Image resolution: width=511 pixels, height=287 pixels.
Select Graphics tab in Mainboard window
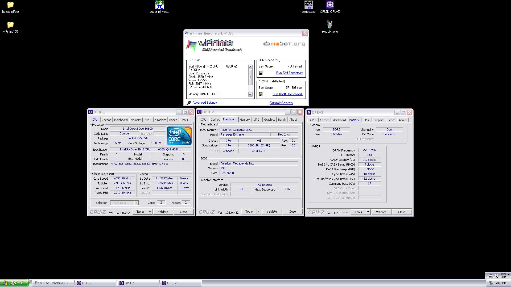click(269, 120)
